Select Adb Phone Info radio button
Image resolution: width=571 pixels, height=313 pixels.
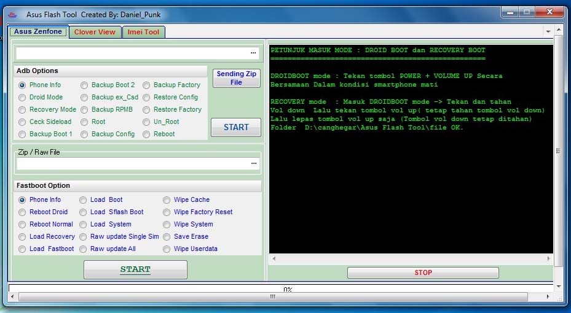[x=22, y=85]
